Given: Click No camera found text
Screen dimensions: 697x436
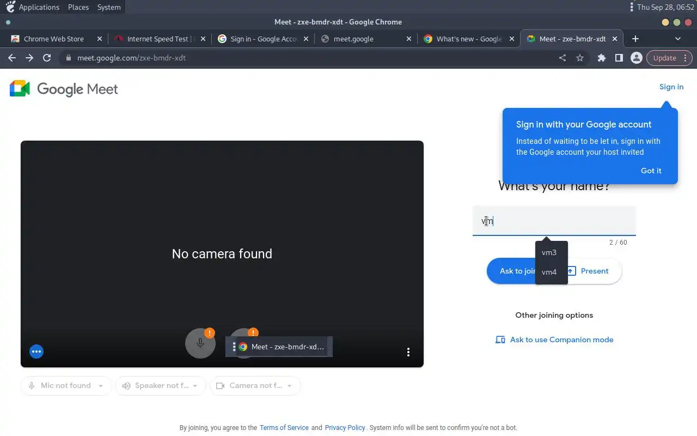Looking at the screenshot, I should coord(222,254).
